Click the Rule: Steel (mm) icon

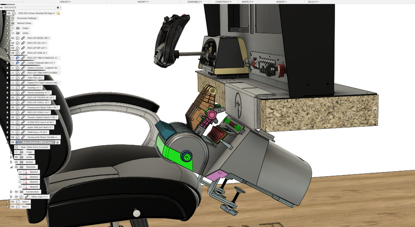pos(16,147)
